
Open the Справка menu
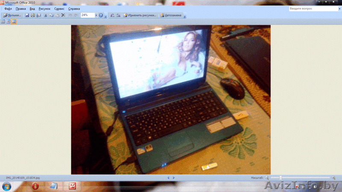74,9
